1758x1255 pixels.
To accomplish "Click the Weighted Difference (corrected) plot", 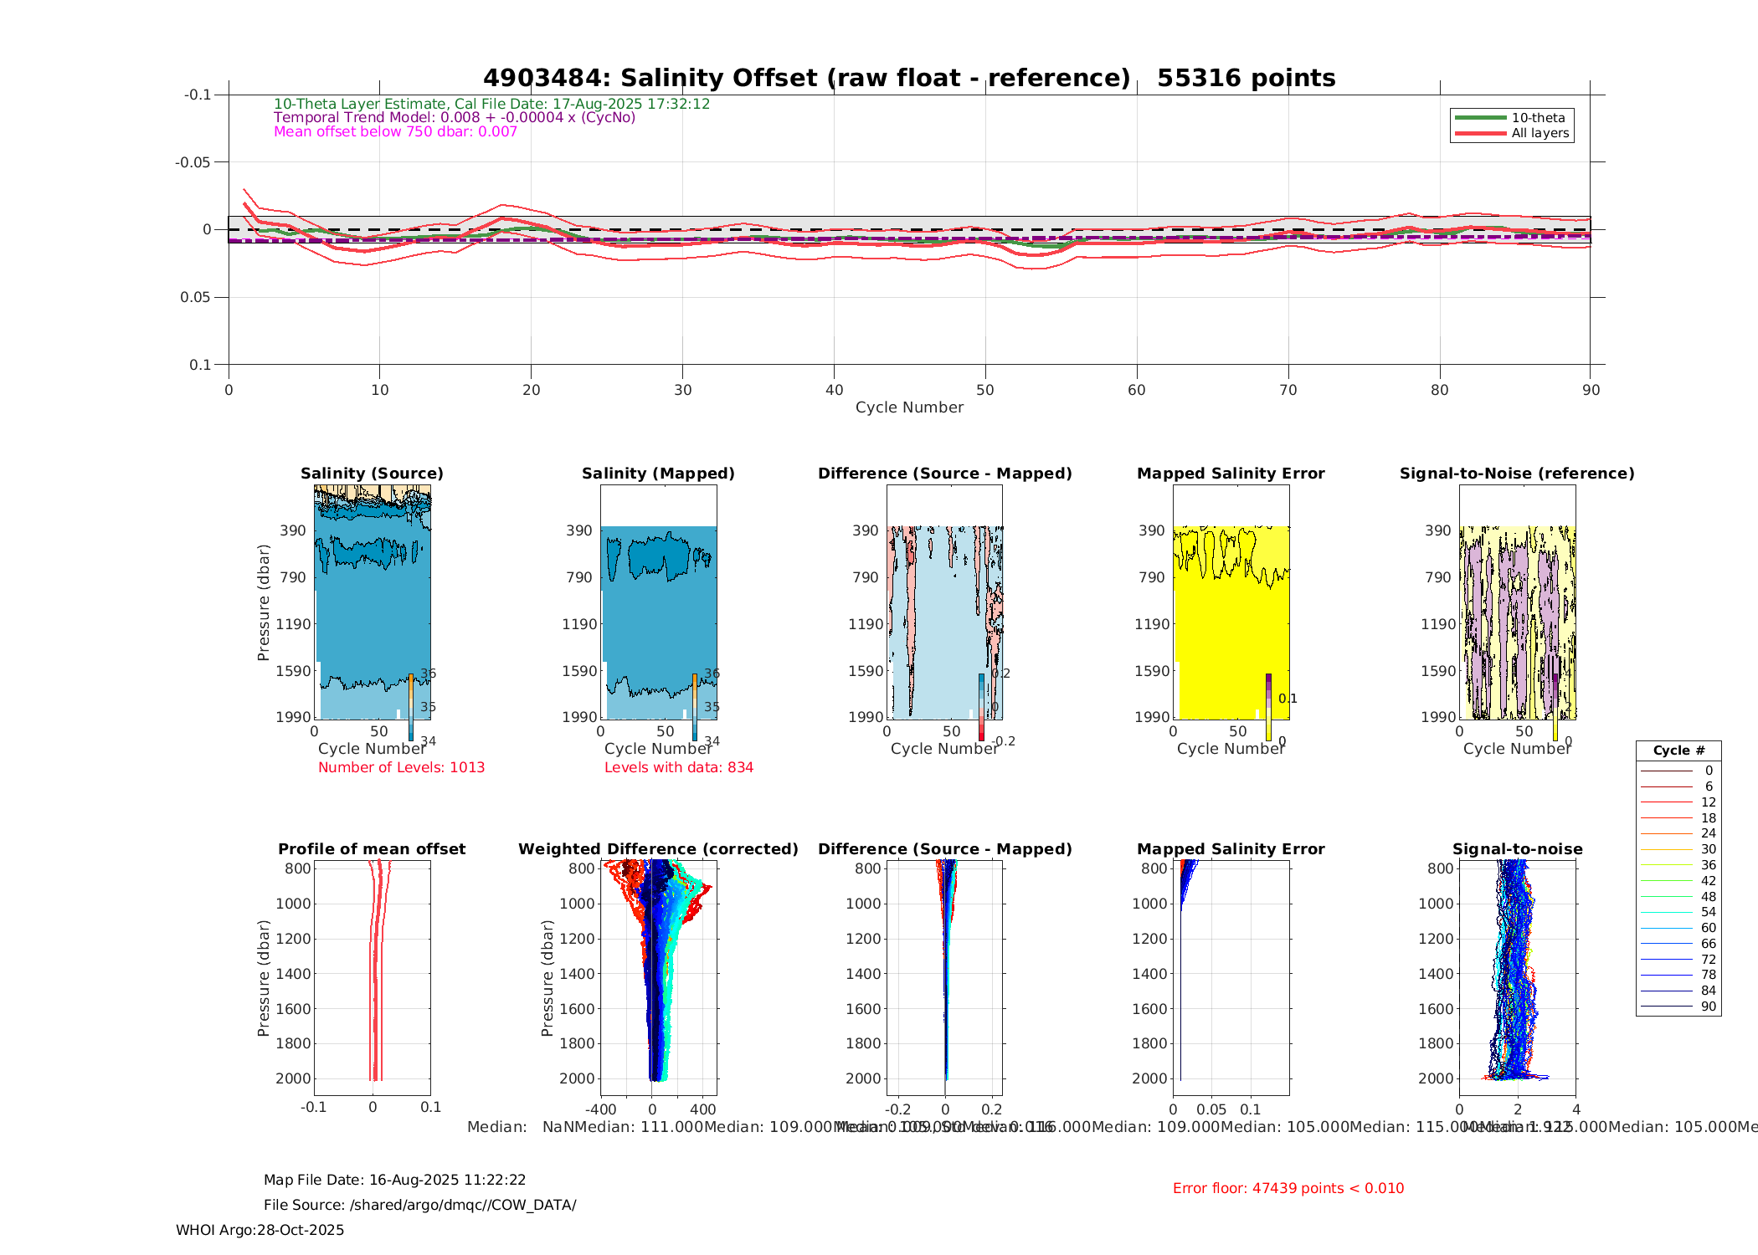I will point(659,977).
